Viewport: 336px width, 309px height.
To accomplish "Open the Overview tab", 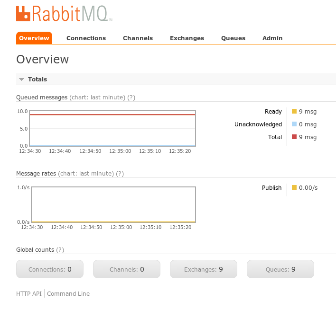I will [x=34, y=38].
